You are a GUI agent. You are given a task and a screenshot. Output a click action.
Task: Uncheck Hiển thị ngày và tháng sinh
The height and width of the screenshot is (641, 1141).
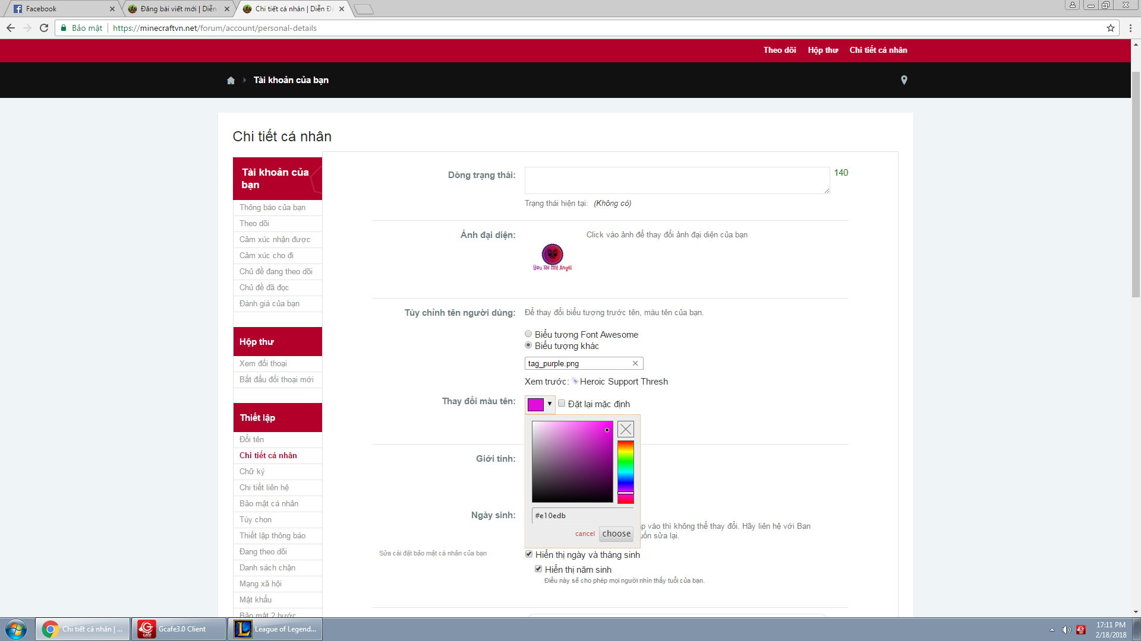click(529, 554)
